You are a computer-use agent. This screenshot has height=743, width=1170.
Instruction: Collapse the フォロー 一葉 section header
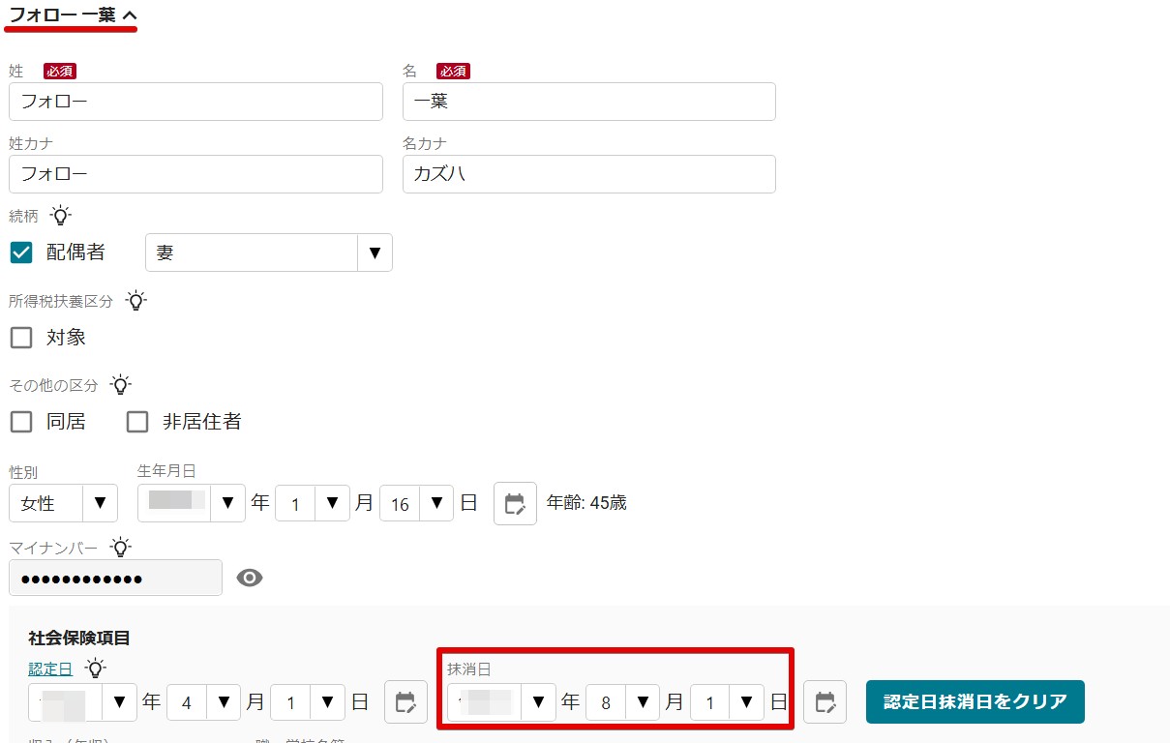coord(73,15)
